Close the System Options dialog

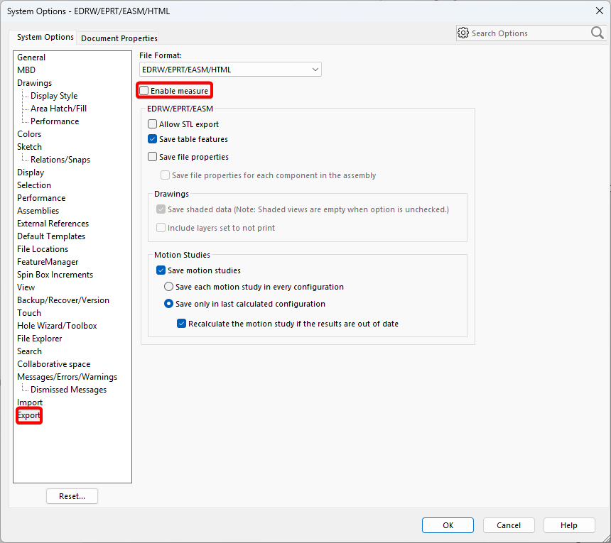click(x=600, y=11)
